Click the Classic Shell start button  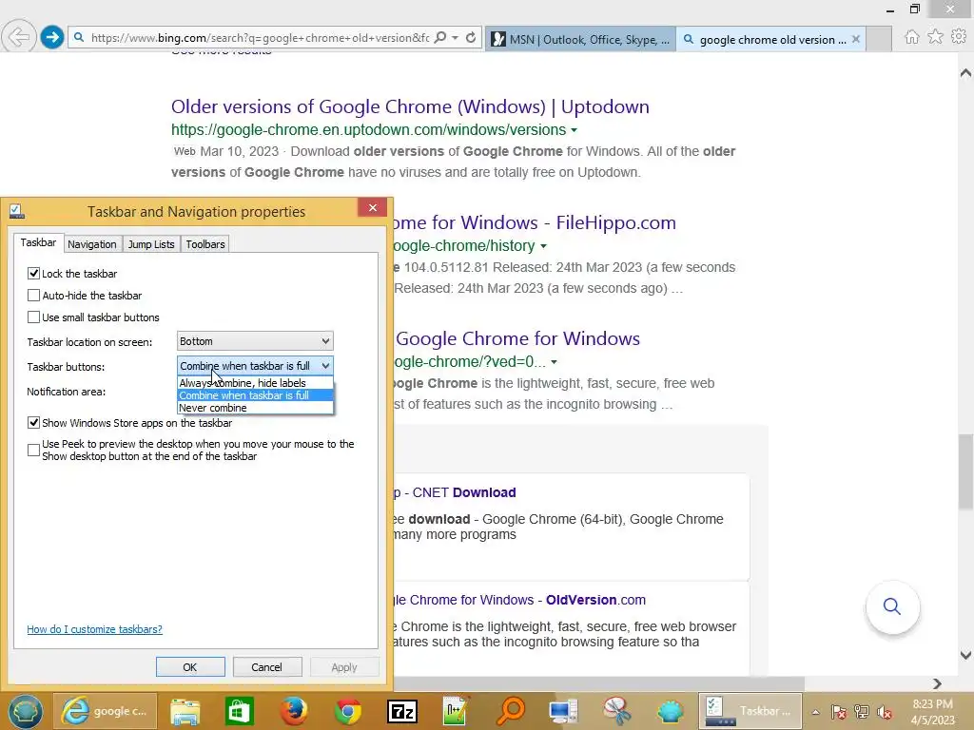click(25, 711)
